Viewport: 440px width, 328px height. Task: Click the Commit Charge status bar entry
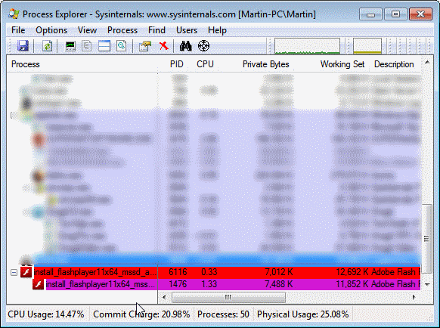tap(141, 314)
